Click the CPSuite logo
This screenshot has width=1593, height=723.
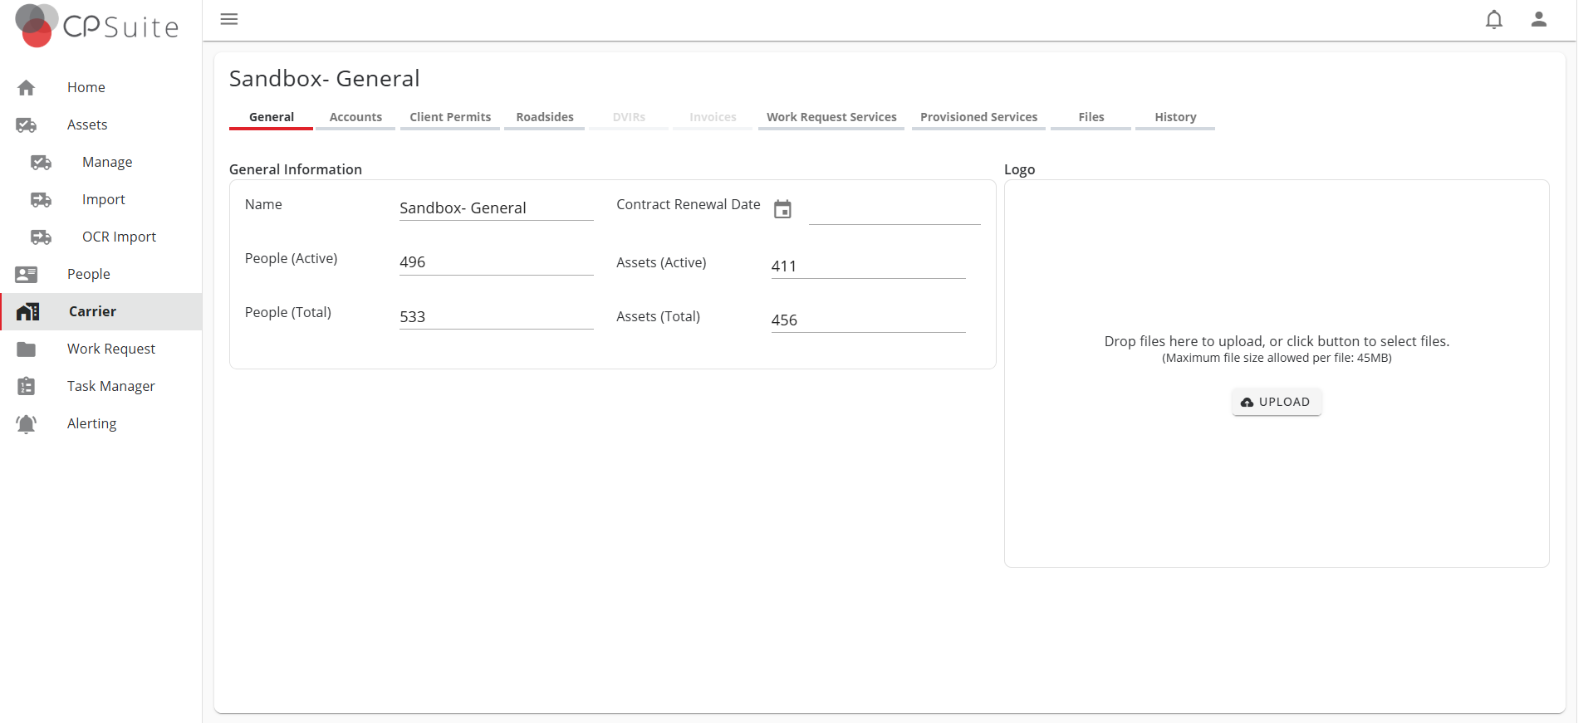point(97,25)
